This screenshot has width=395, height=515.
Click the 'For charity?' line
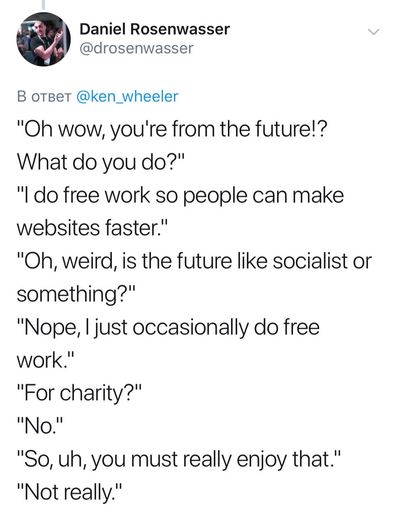(x=80, y=393)
